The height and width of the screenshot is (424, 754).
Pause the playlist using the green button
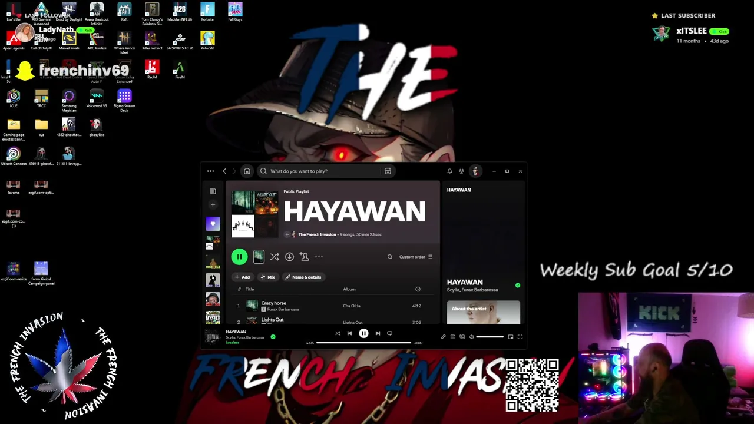point(239,257)
